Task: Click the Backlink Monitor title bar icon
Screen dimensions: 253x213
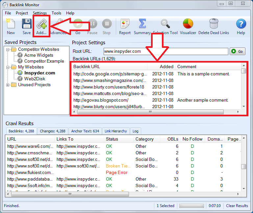Action: [5, 5]
